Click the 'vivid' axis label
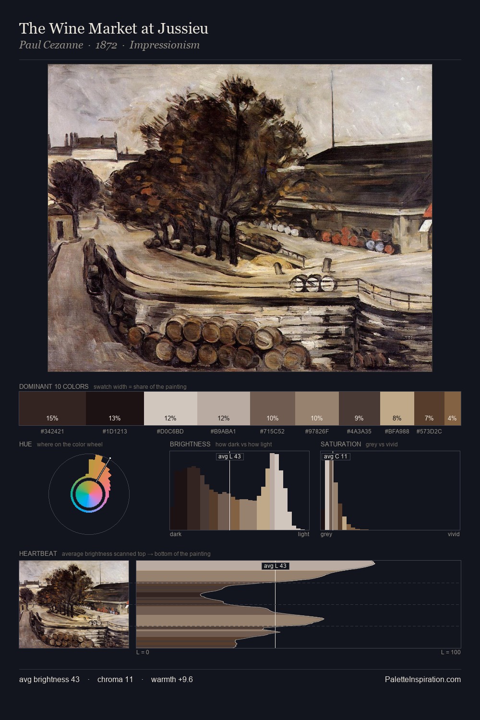The height and width of the screenshot is (720, 480). (x=454, y=534)
